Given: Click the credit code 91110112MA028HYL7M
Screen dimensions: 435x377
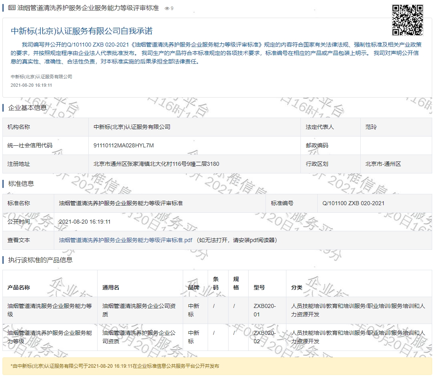Looking at the screenshot, I should 124,145.
